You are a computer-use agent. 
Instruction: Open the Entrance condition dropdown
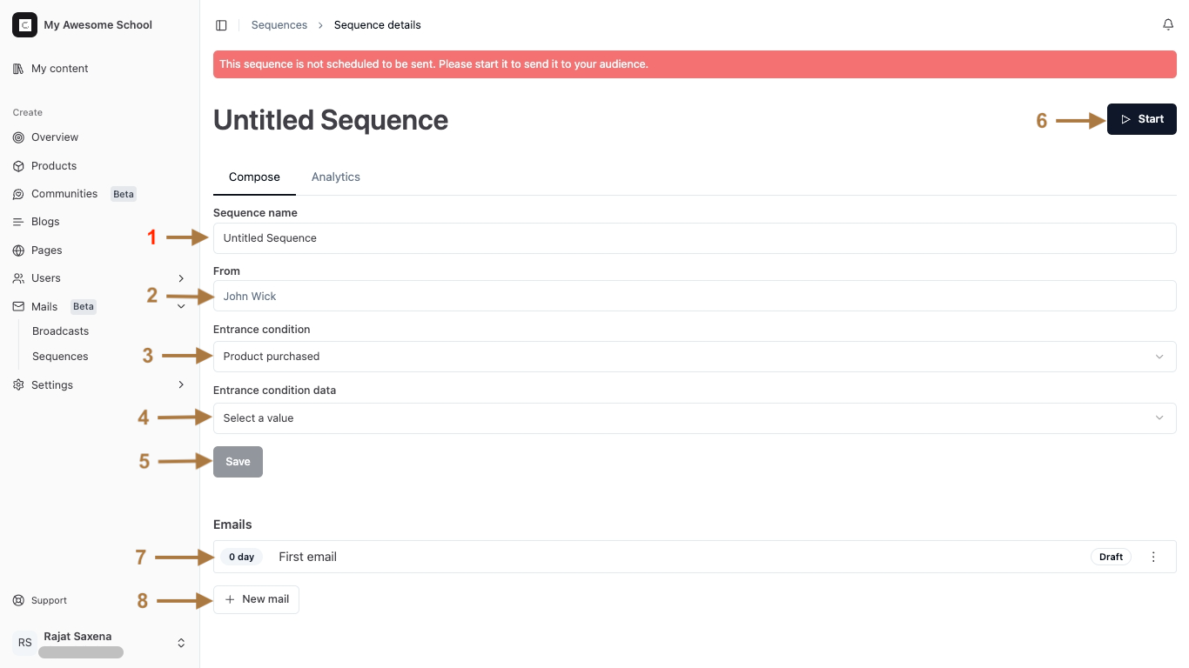(x=694, y=356)
